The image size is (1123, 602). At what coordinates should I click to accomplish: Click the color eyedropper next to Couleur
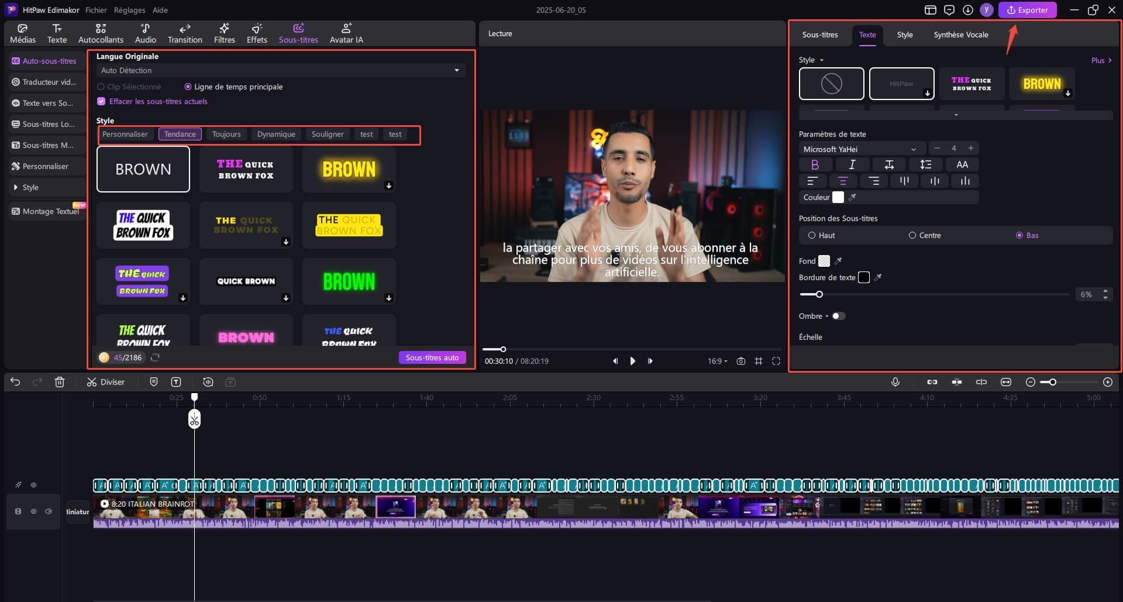click(852, 197)
